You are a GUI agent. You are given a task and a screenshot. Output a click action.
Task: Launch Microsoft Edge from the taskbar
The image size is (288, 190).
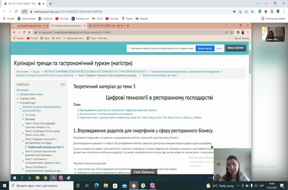(x=96, y=186)
